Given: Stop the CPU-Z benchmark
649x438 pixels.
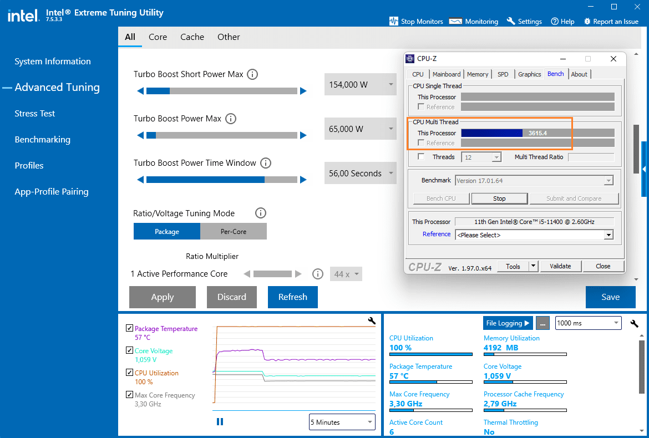Looking at the screenshot, I should [499, 198].
